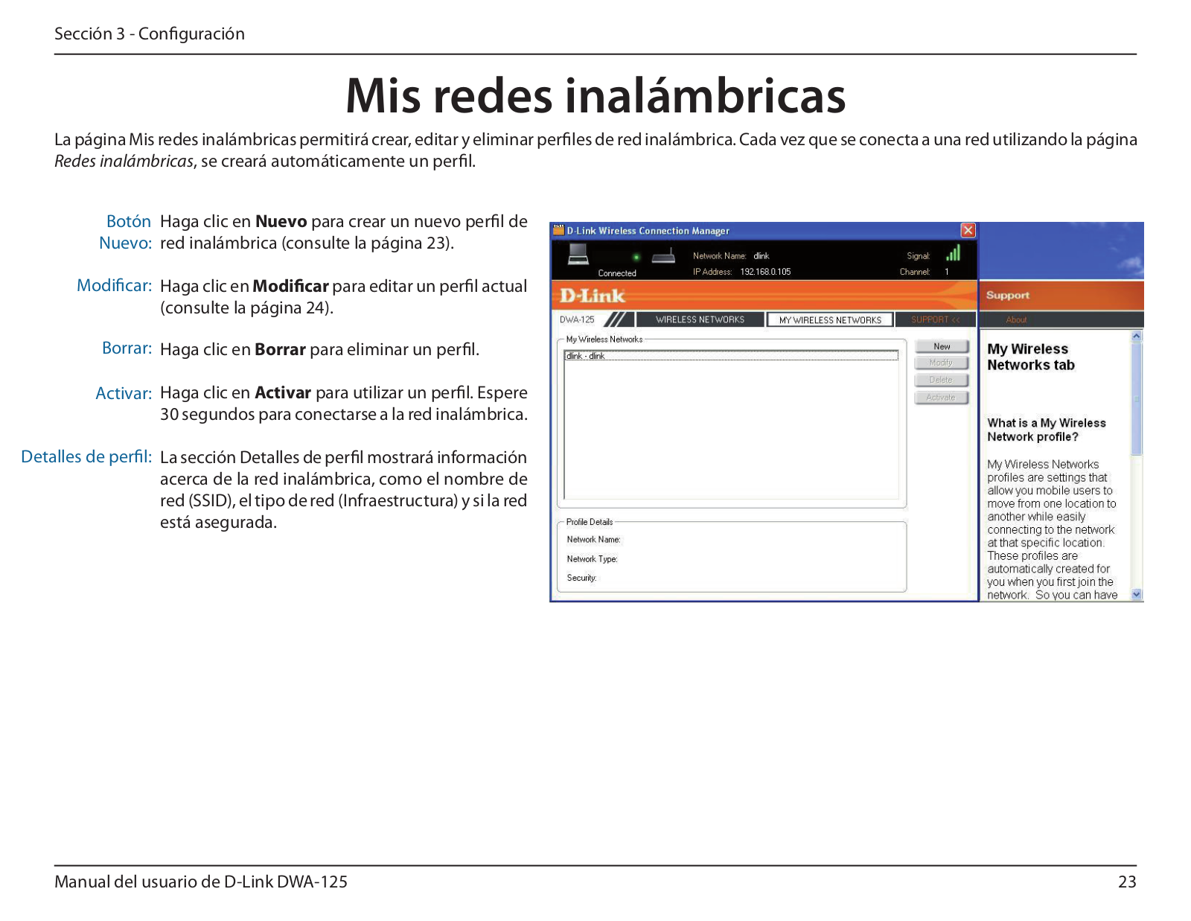Image resolution: width=1191 pixels, height=921 pixels.
Task: Click the Activate profile button
Action: 941,398
